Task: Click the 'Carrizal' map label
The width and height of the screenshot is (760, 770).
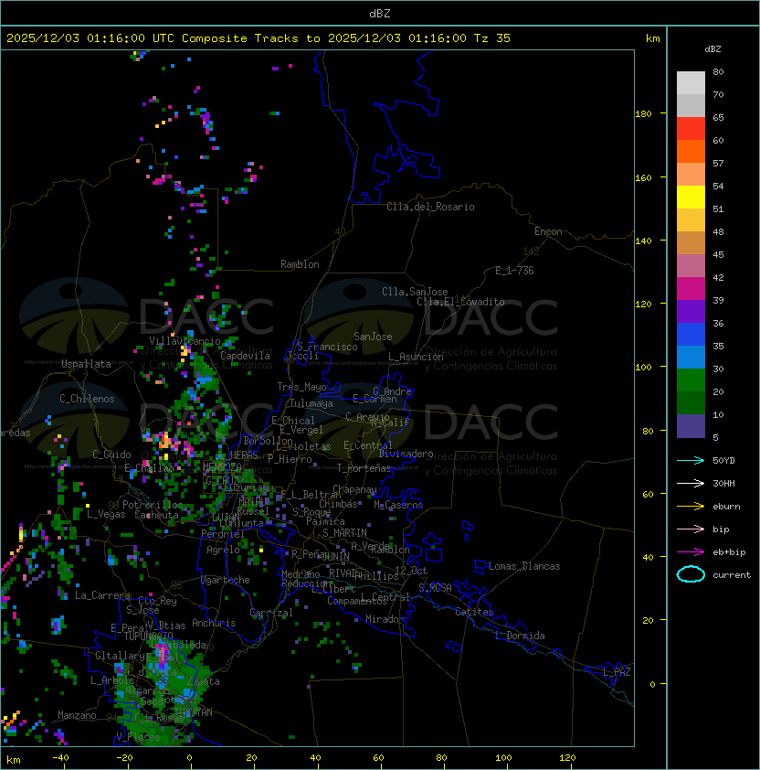Action: (x=271, y=613)
